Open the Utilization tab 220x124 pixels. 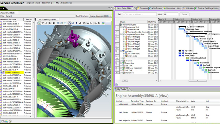[x=188, y=8]
